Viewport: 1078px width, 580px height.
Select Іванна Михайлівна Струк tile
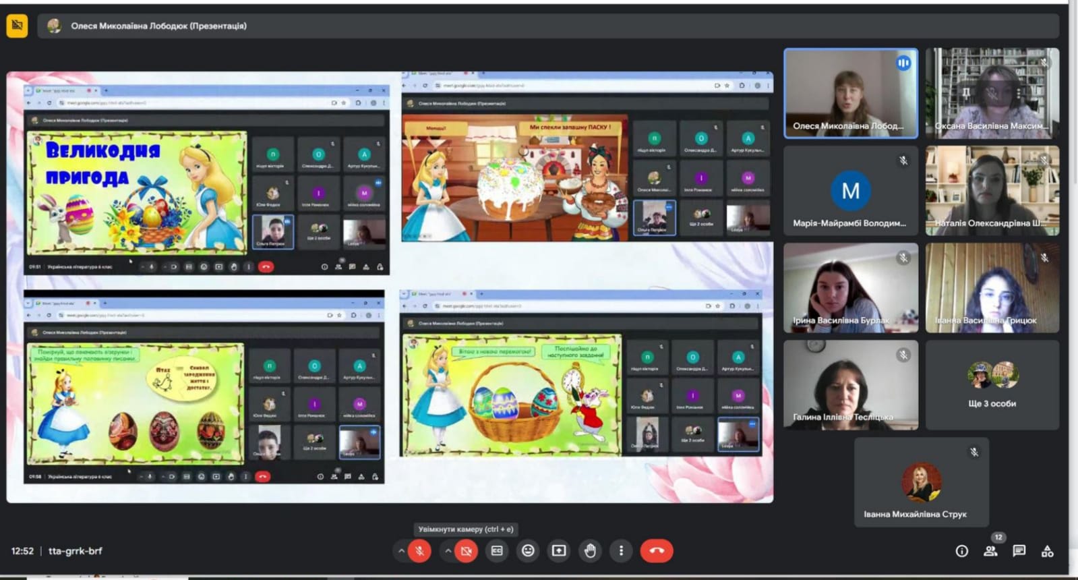921,482
